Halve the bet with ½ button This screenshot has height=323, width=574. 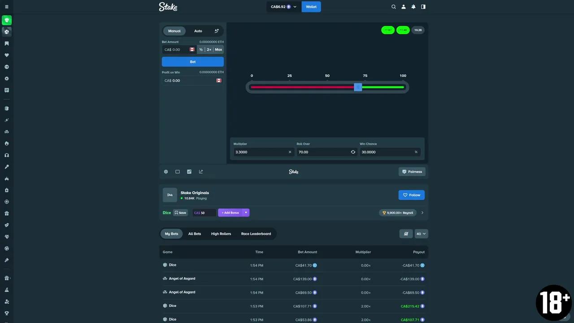click(201, 49)
